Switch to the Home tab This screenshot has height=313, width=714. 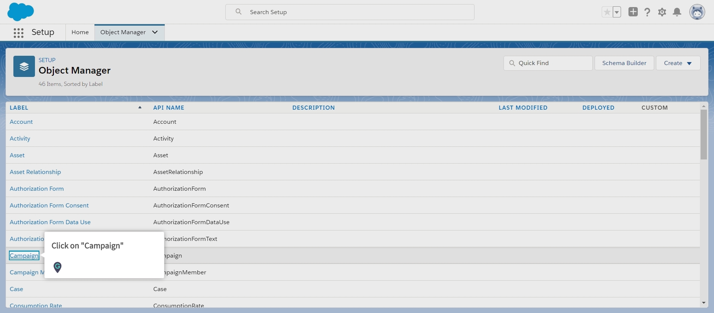(x=80, y=32)
